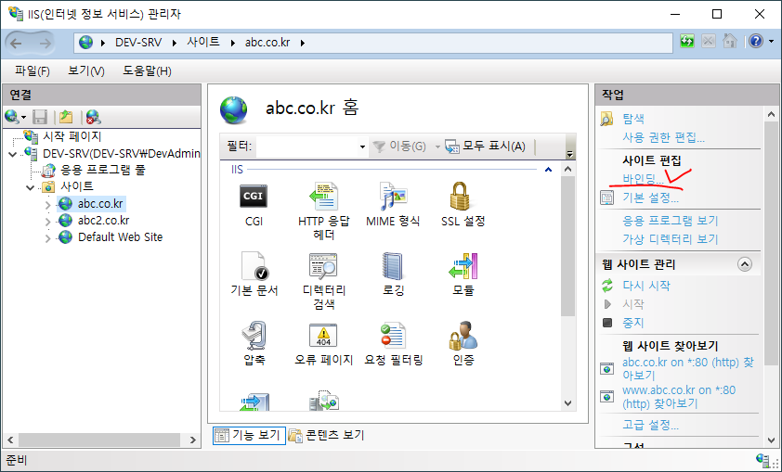Click 모두 표시(A) button
The image size is (782, 472).
click(485, 147)
